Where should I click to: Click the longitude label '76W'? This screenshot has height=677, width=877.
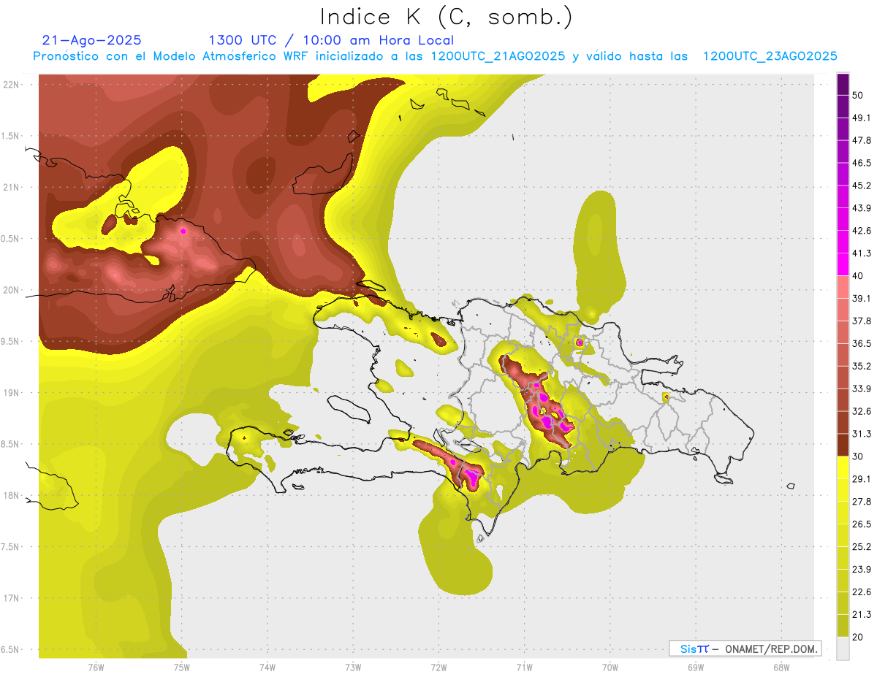96,668
